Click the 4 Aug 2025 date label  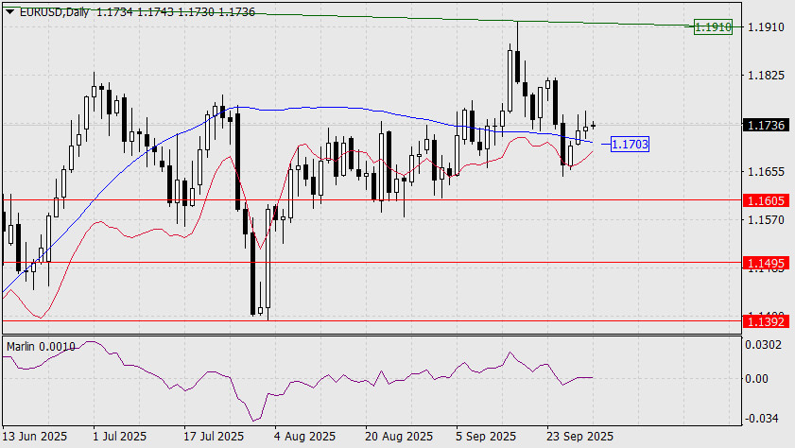[304, 438]
